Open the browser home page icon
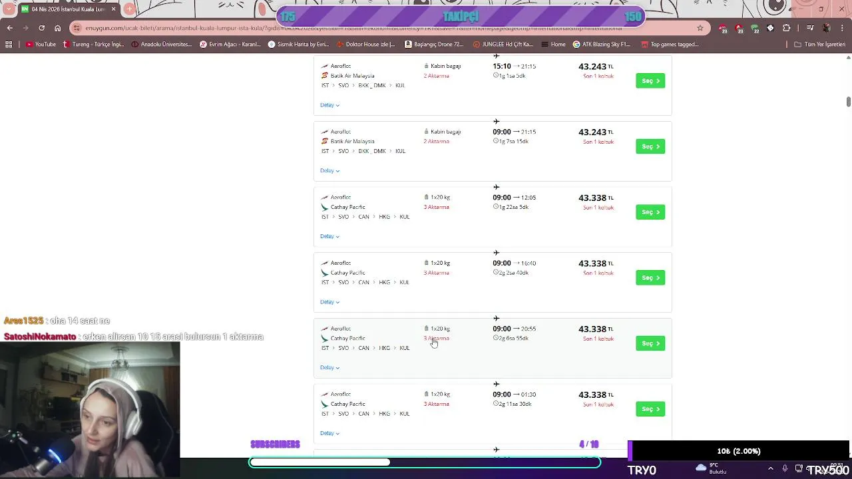Viewport: 852px width, 479px height. click(x=57, y=28)
